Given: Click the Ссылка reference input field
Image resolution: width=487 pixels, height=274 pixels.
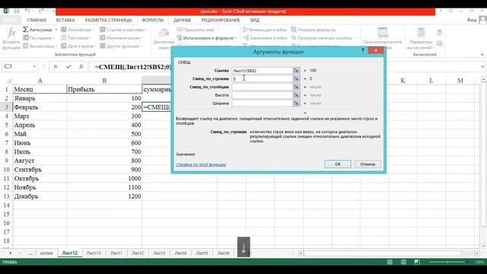Looking at the screenshot, I should click(x=262, y=71).
